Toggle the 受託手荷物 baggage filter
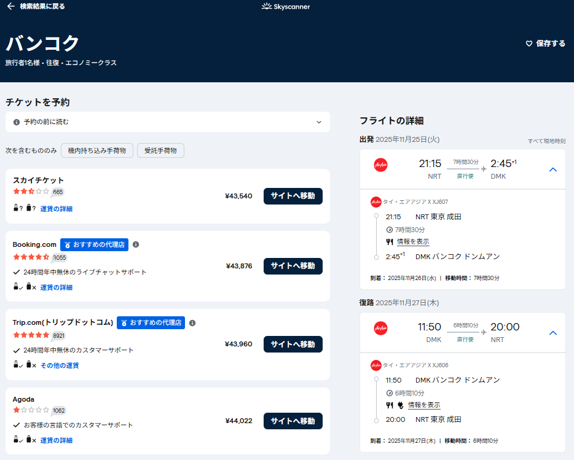Viewport: 574px width, 460px height. click(160, 150)
